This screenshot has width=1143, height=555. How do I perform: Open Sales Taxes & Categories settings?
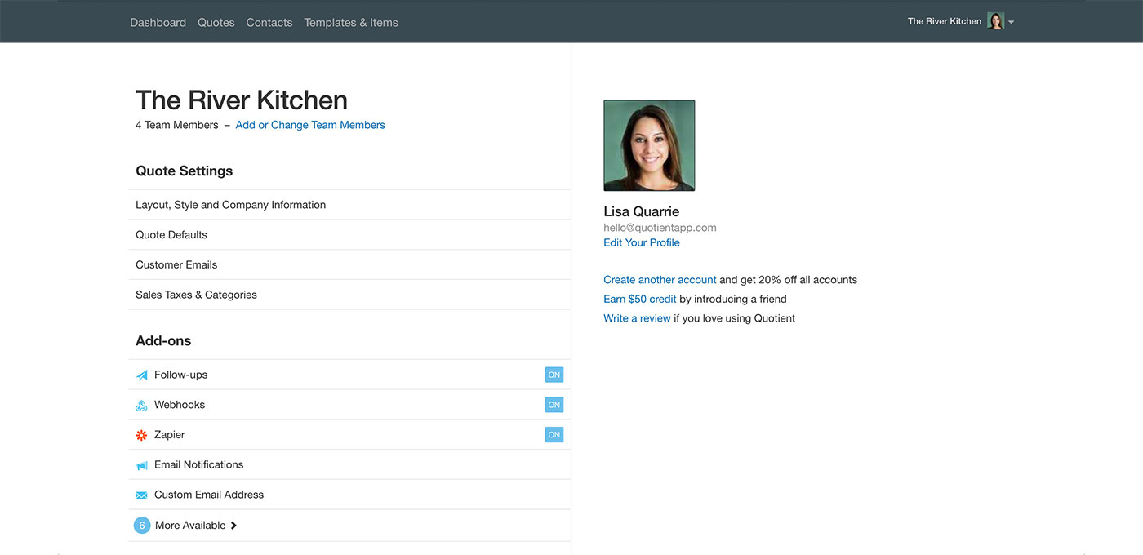349,295
